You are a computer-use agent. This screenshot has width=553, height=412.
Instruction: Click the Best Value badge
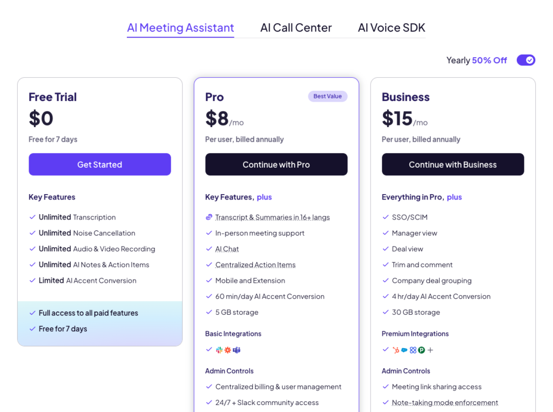tap(327, 96)
